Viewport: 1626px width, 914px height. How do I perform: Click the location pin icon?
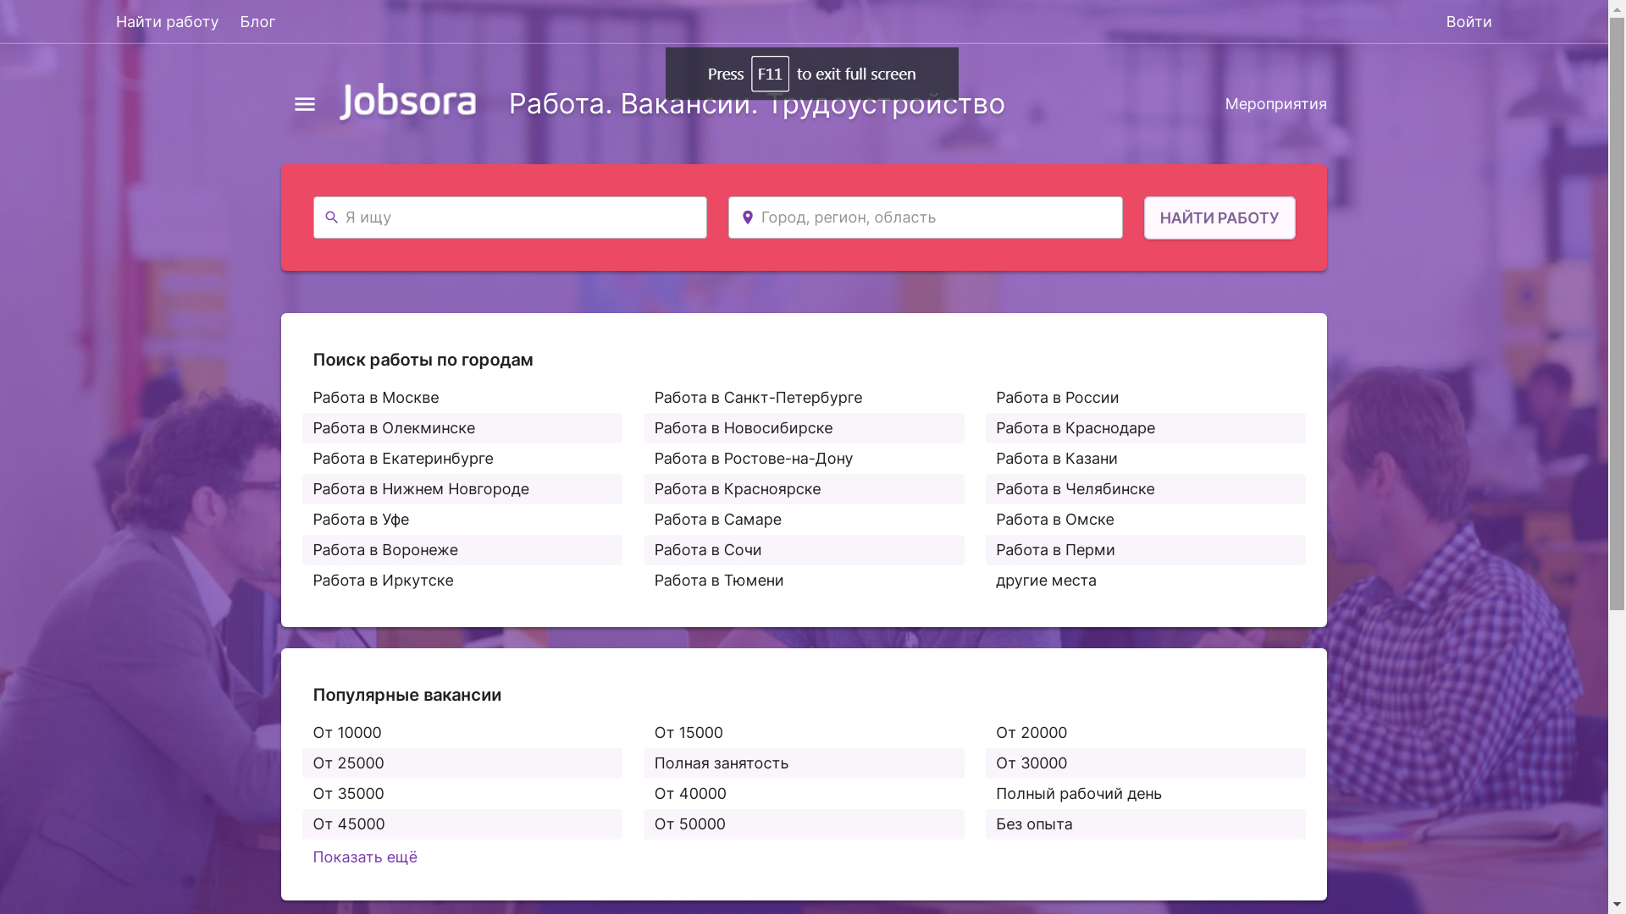pyautogui.click(x=747, y=217)
